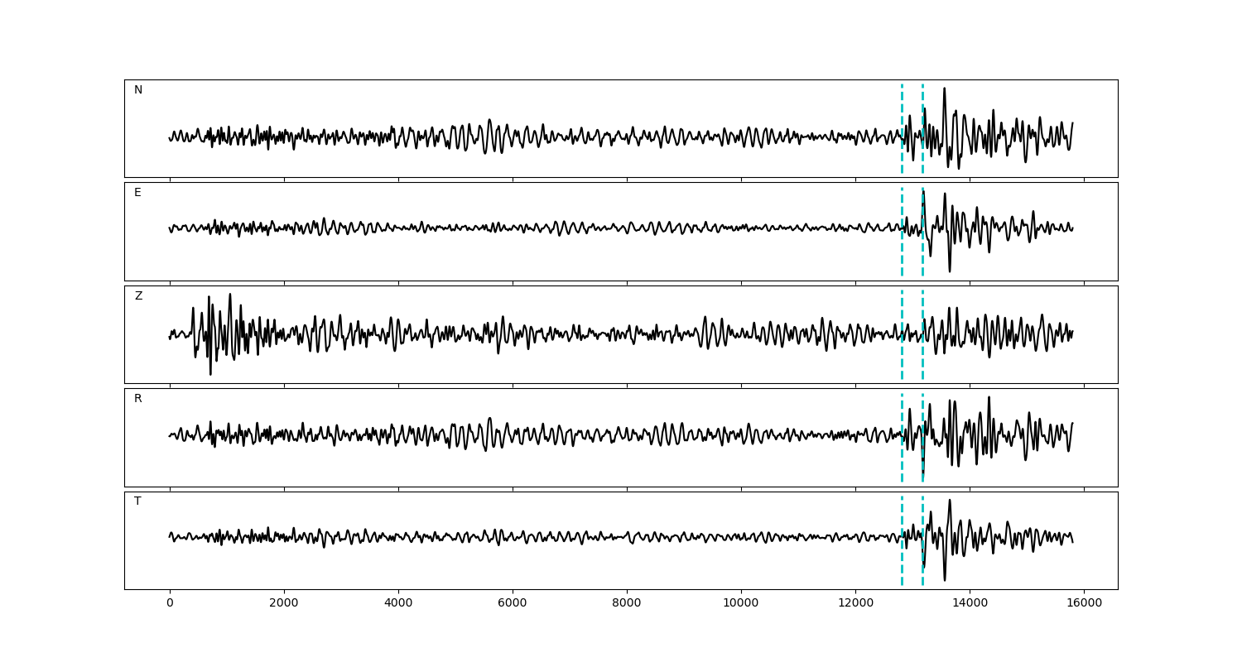Click the 12000 x-axis tick label
The height and width of the screenshot is (662, 1242).
tap(854, 604)
